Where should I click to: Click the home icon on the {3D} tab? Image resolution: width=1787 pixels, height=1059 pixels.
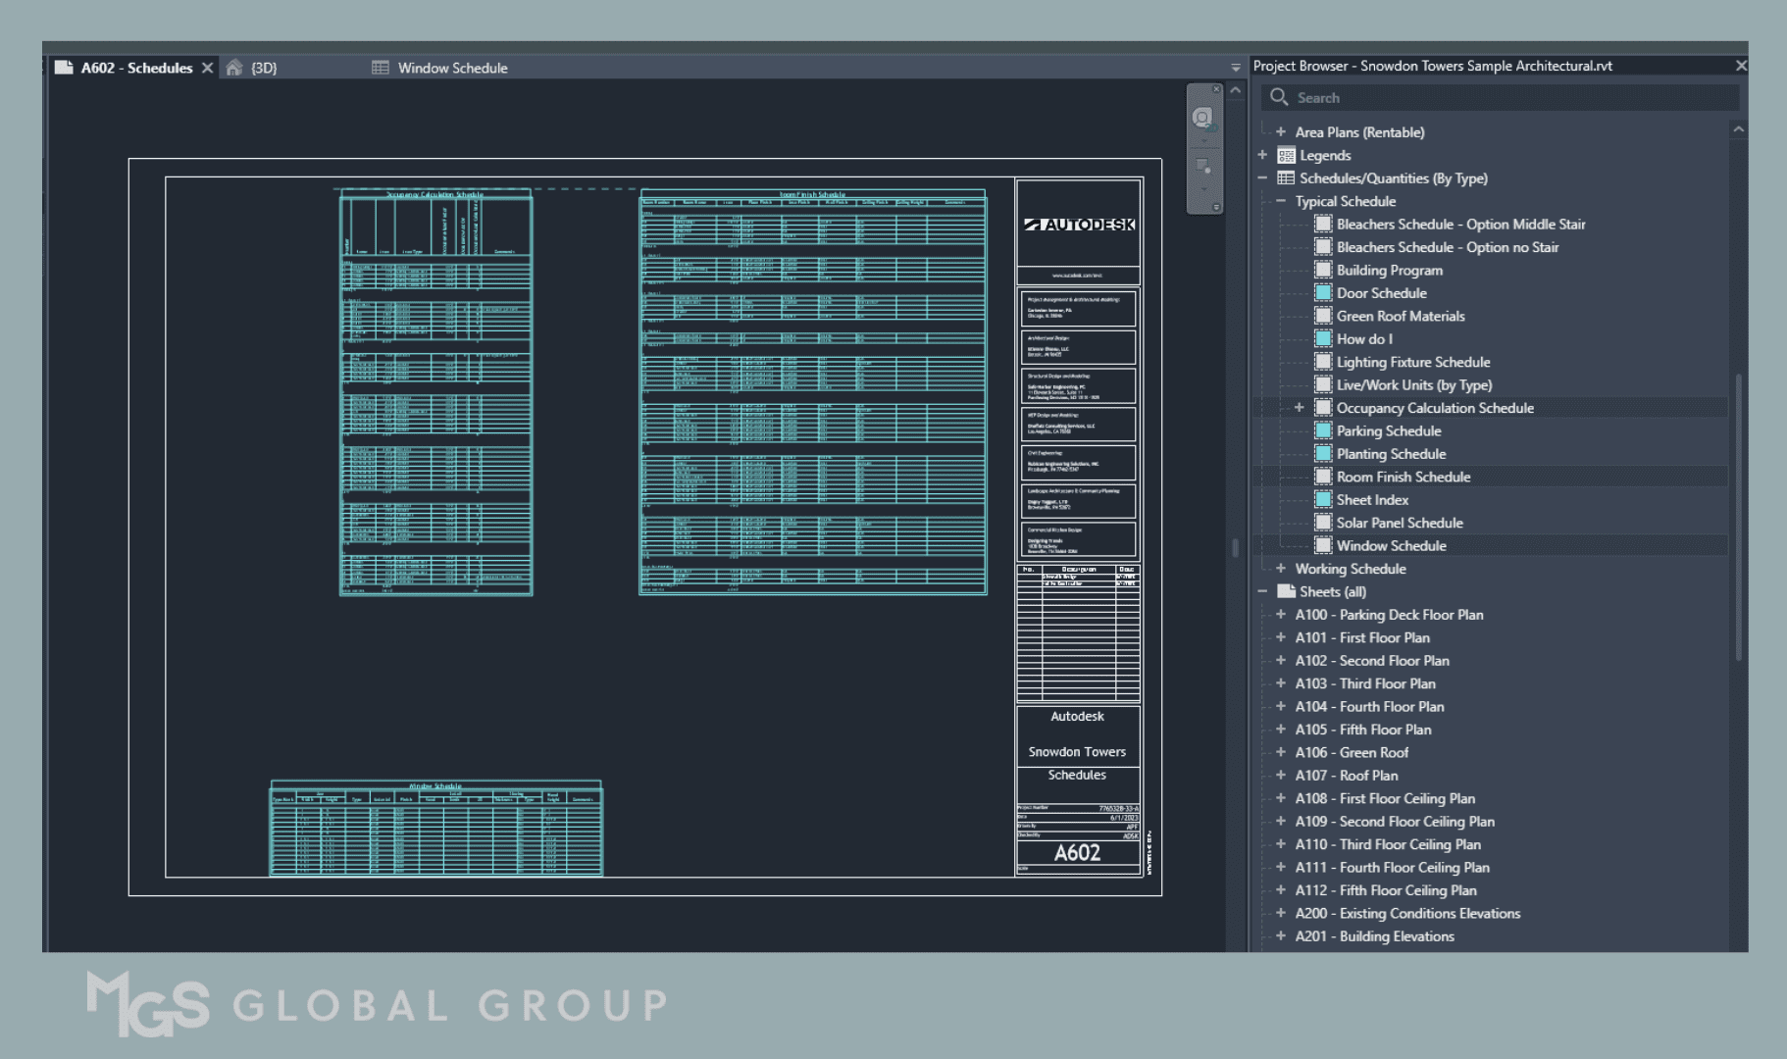[x=233, y=69]
